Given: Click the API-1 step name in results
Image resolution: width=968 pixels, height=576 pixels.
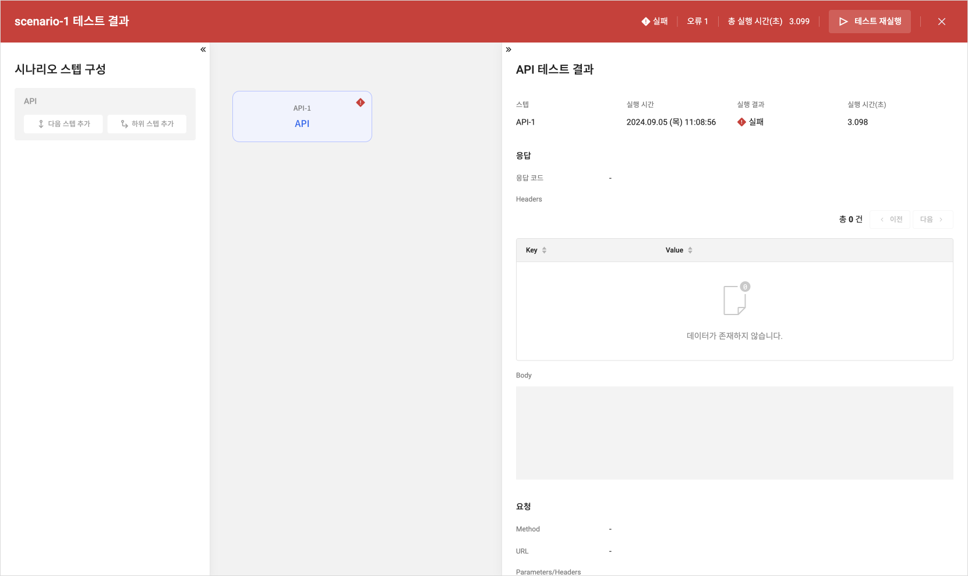Looking at the screenshot, I should [x=525, y=122].
